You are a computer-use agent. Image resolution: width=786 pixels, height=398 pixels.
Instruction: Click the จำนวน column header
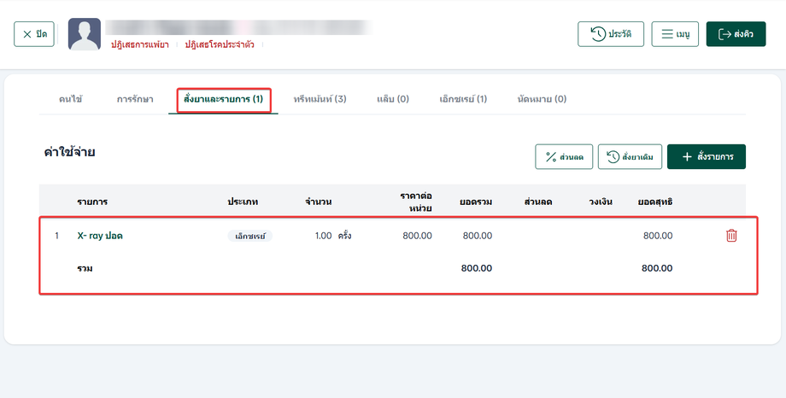click(319, 202)
